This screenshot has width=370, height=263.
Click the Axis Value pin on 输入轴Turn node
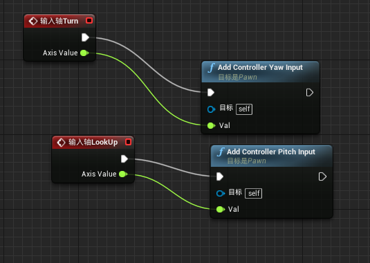pos(84,53)
